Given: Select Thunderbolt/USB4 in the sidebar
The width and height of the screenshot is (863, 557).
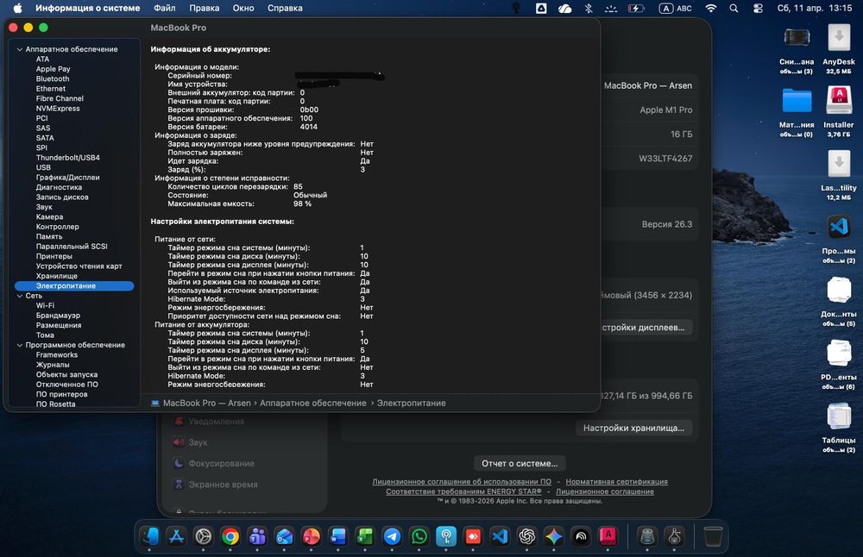Looking at the screenshot, I should pyautogui.click(x=67, y=158).
